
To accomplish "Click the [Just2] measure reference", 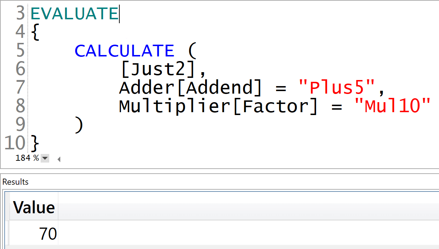I will point(159,70).
